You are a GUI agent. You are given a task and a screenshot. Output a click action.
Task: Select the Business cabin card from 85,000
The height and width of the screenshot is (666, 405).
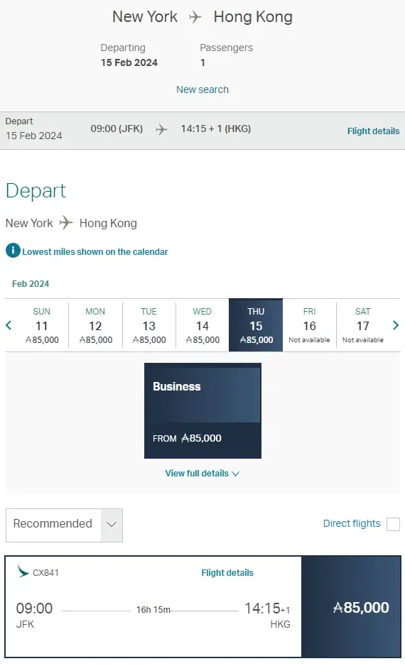(x=202, y=410)
